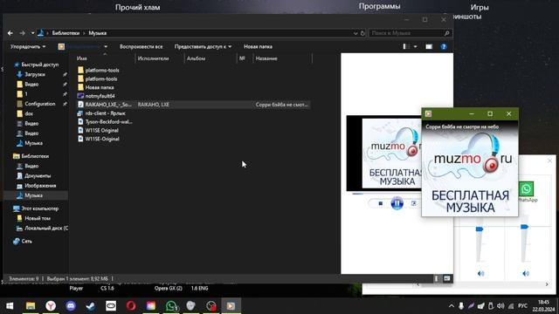Show hidden tray icons chevron
This screenshot has width=559, height=314.
tap(452, 306)
